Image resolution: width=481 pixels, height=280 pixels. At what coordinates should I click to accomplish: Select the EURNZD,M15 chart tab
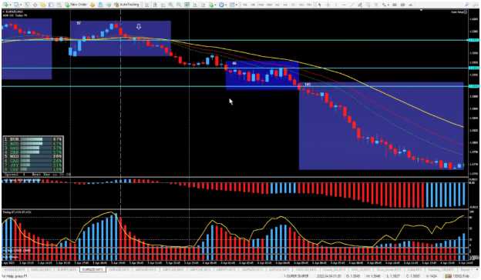coord(92,269)
